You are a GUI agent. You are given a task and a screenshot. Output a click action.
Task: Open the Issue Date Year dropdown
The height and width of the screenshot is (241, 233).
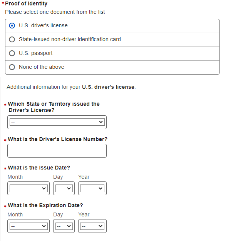(x=92, y=189)
